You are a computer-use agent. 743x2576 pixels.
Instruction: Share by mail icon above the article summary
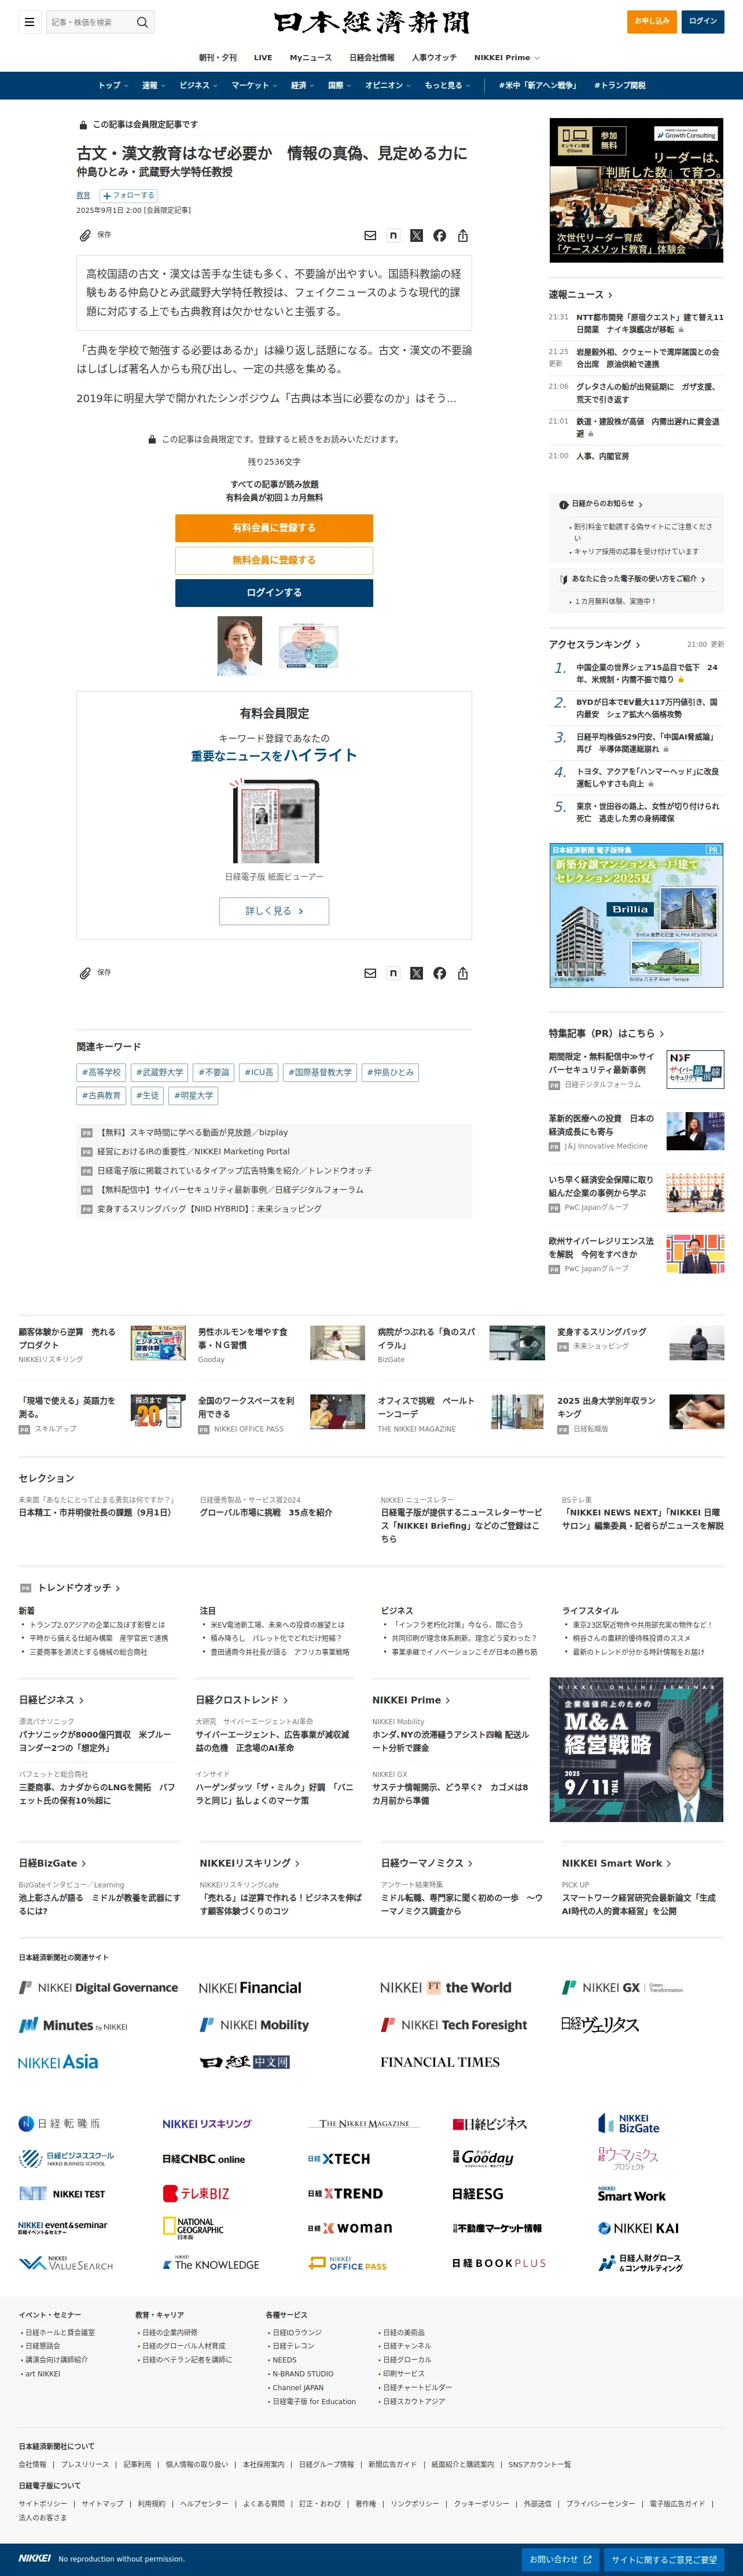click(370, 236)
